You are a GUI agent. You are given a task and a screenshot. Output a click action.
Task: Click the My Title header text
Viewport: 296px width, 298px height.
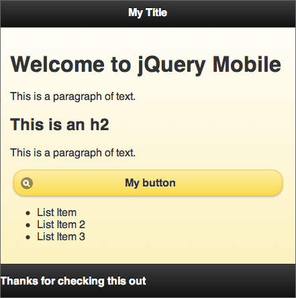coord(148,13)
